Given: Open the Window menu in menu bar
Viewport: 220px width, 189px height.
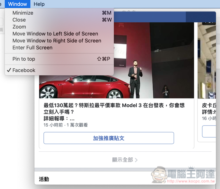Looking at the screenshot, I should click(18, 4).
